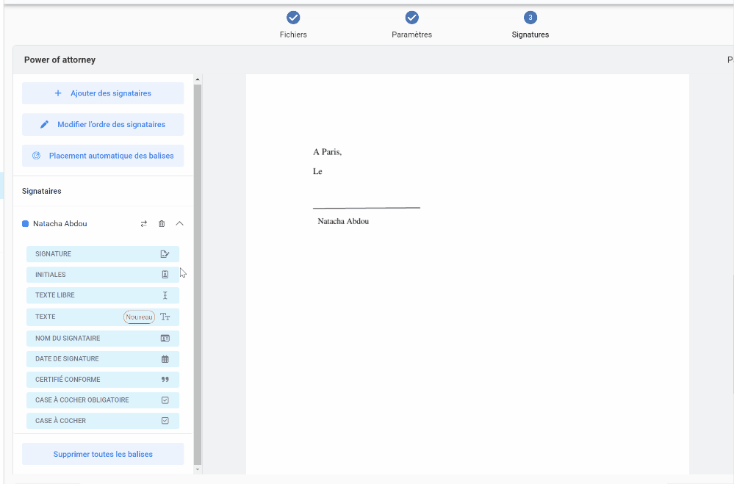Image resolution: width=734 pixels, height=484 pixels.
Task: Click the pen icon on the SIGNATURE tag
Action: coord(165,254)
